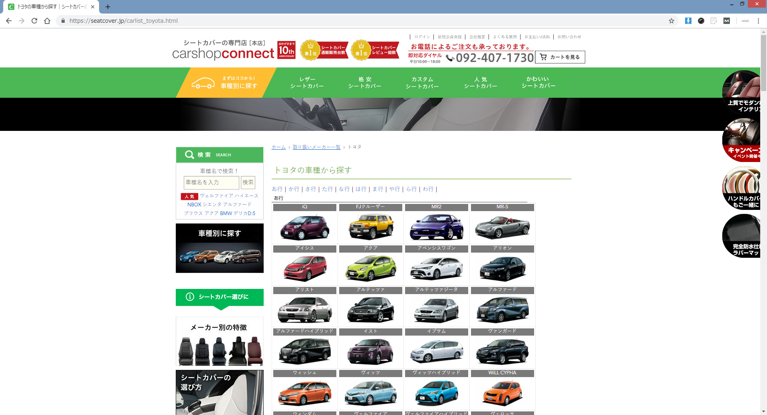Open the cart with カートを見る button

tap(560, 57)
